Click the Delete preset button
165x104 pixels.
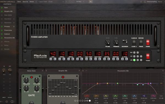pyautogui.click(x=32, y=2)
